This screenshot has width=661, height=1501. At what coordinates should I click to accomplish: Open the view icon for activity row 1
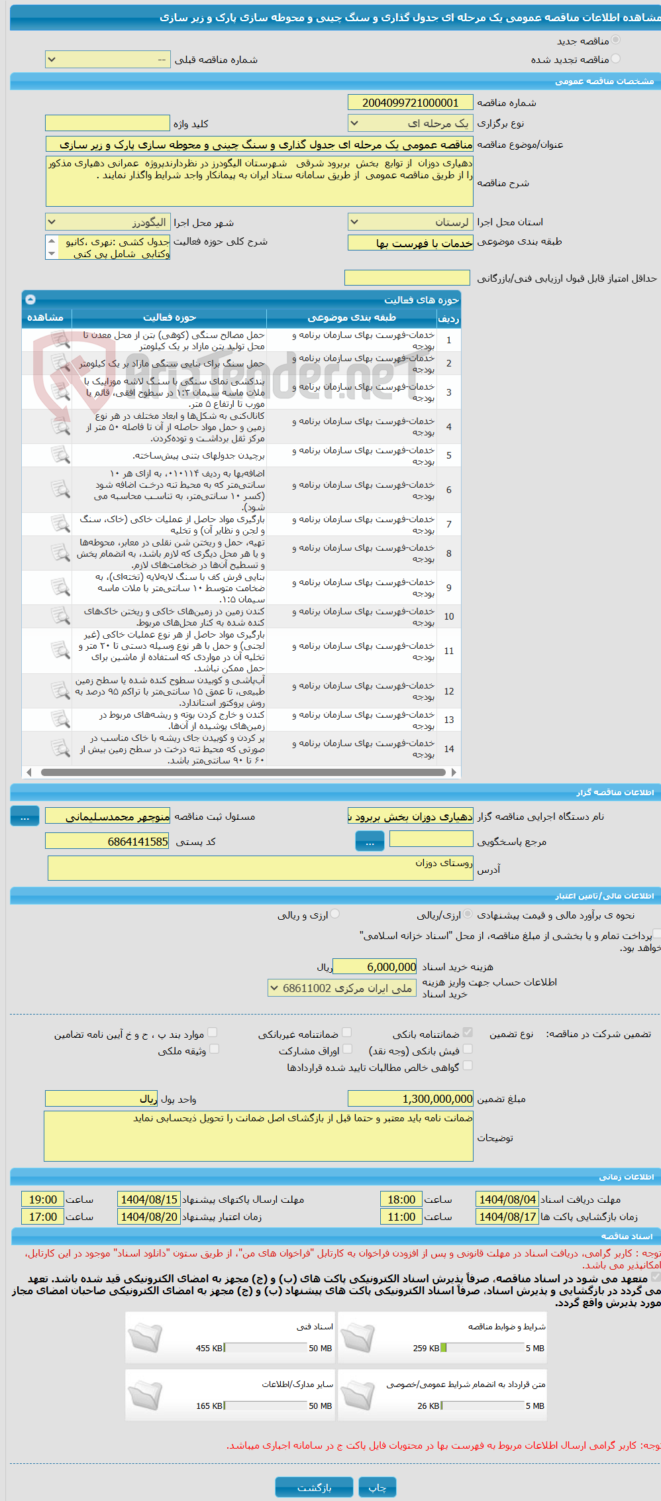pyautogui.click(x=60, y=340)
